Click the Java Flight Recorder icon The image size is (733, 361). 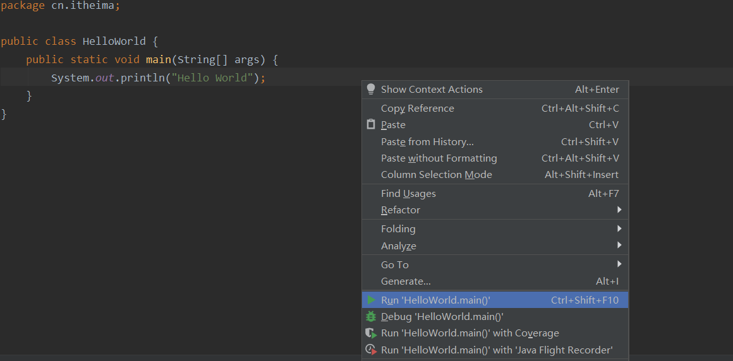point(371,350)
